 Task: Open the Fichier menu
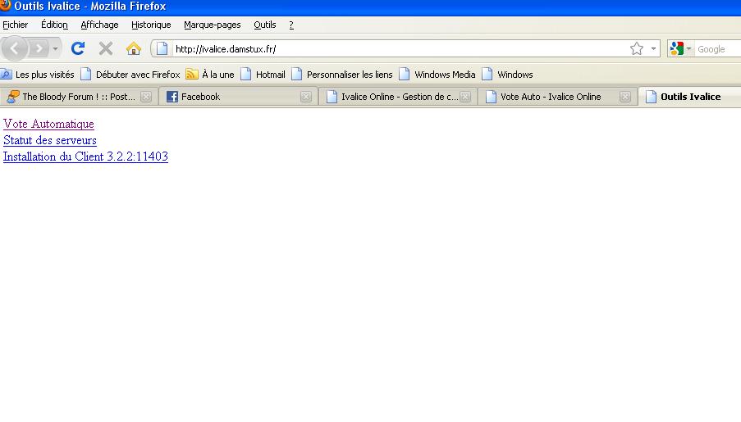(15, 25)
